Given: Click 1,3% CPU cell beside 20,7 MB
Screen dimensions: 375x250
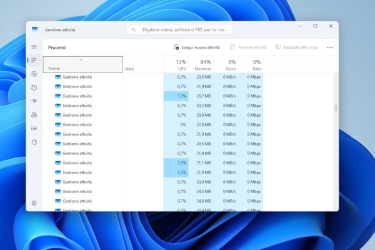Looking at the screenshot, I should click(x=176, y=96).
